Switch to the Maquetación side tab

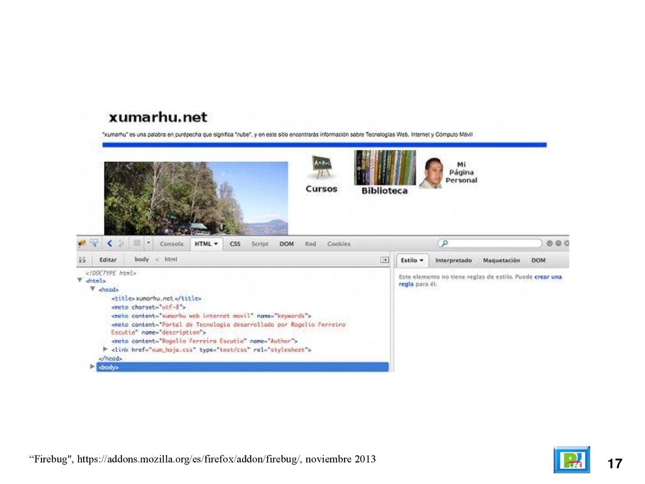tap(501, 260)
